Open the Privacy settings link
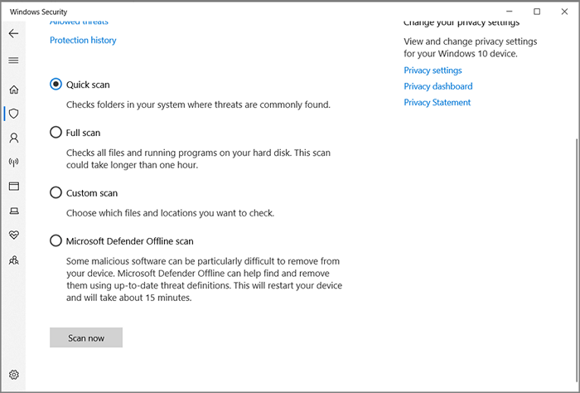Screen dimensions: 580x393 click(433, 70)
